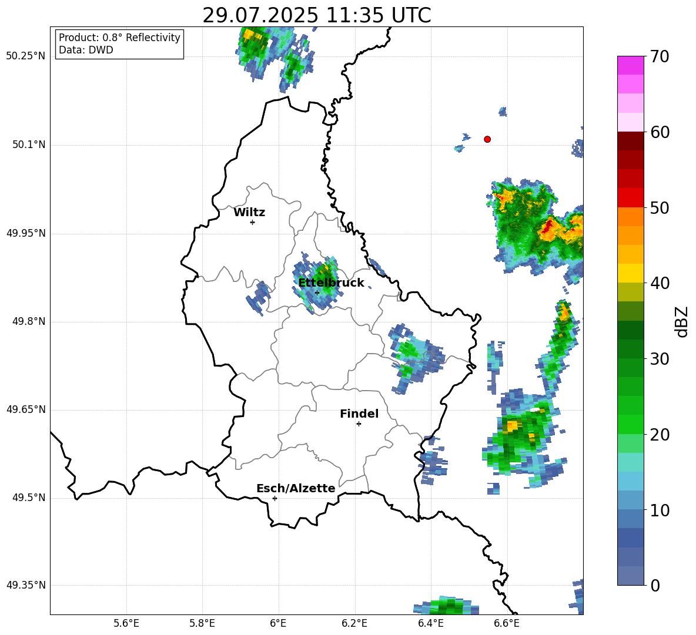Click the red dot marker near 50.1°N
The width and height of the screenshot is (696, 635).
point(487,139)
